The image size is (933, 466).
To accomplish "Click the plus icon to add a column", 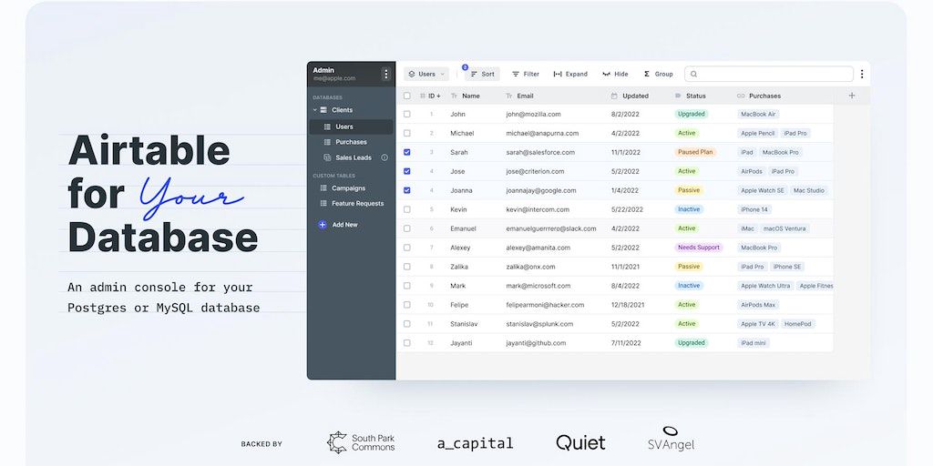I will 852,96.
